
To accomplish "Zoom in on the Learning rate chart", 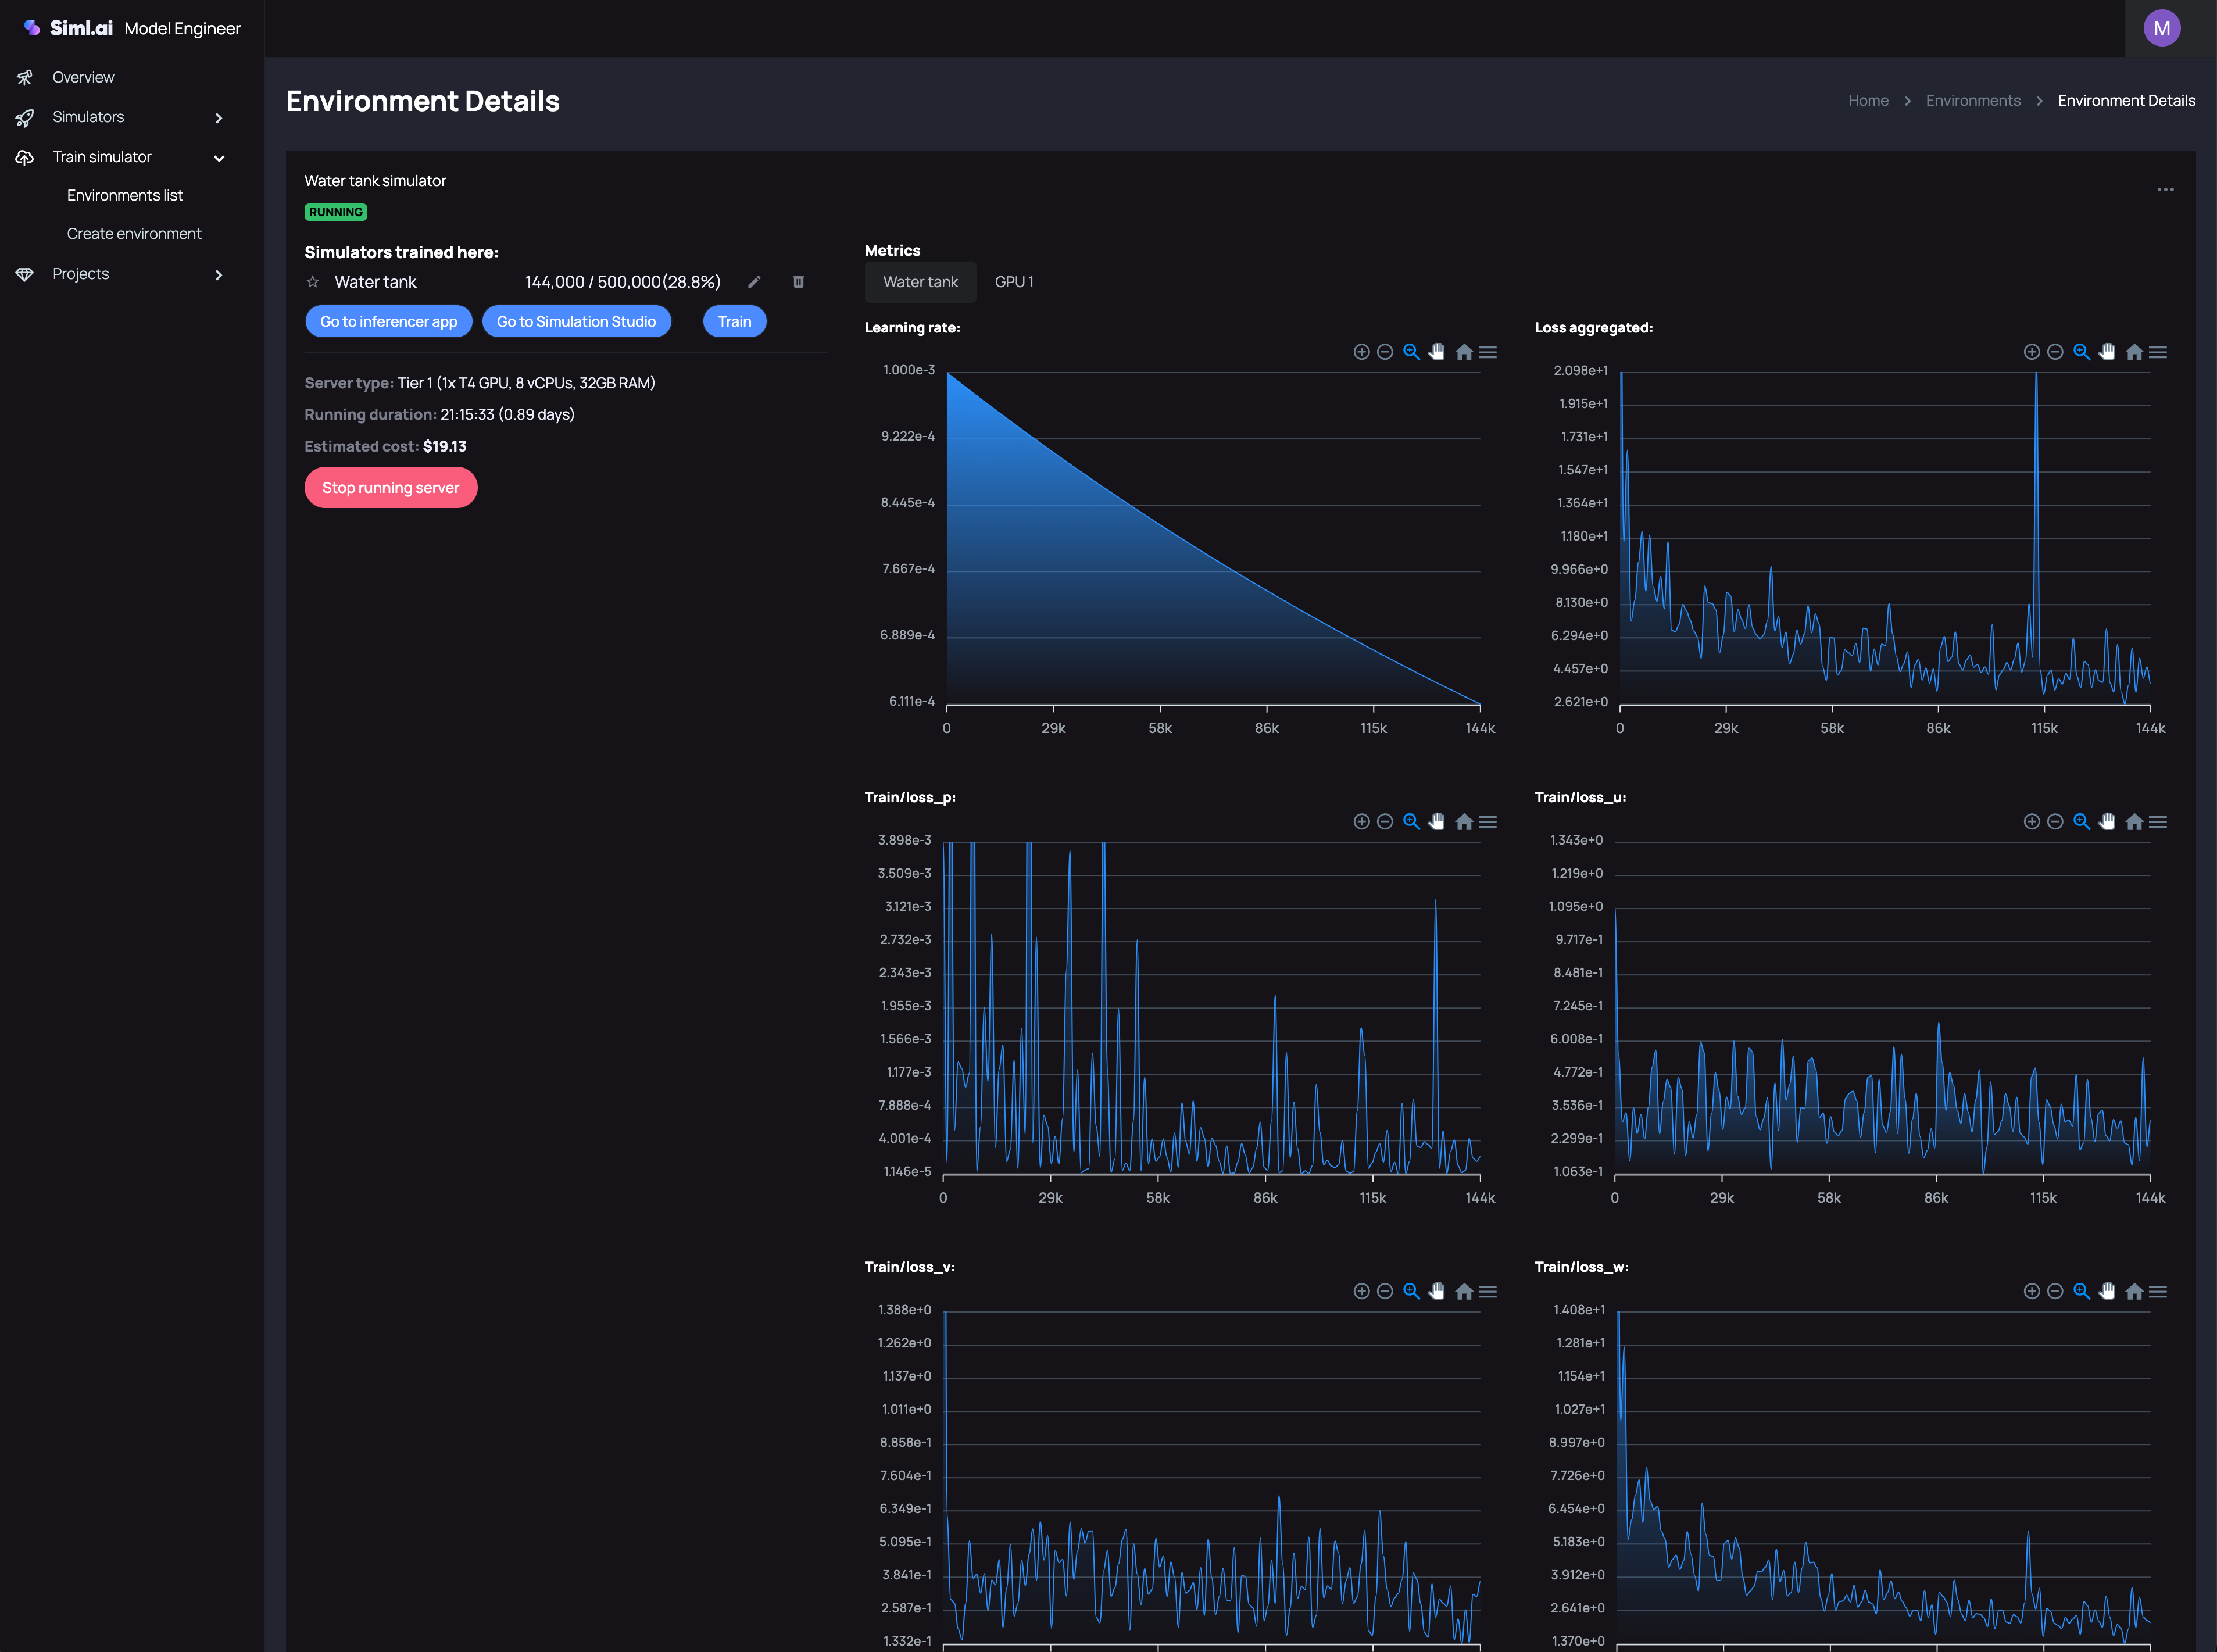I will [x=1361, y=352].
